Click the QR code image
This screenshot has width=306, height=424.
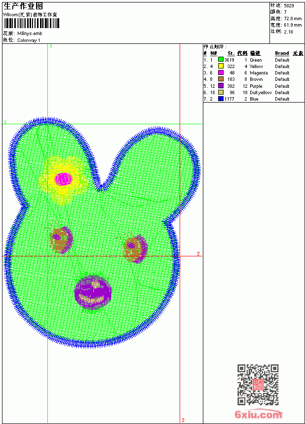point(258,385)
